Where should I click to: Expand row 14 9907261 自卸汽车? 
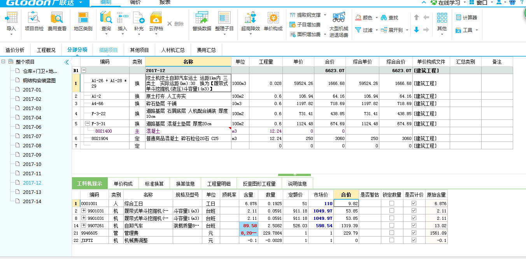pyautogui.click(x=83, y=225)
